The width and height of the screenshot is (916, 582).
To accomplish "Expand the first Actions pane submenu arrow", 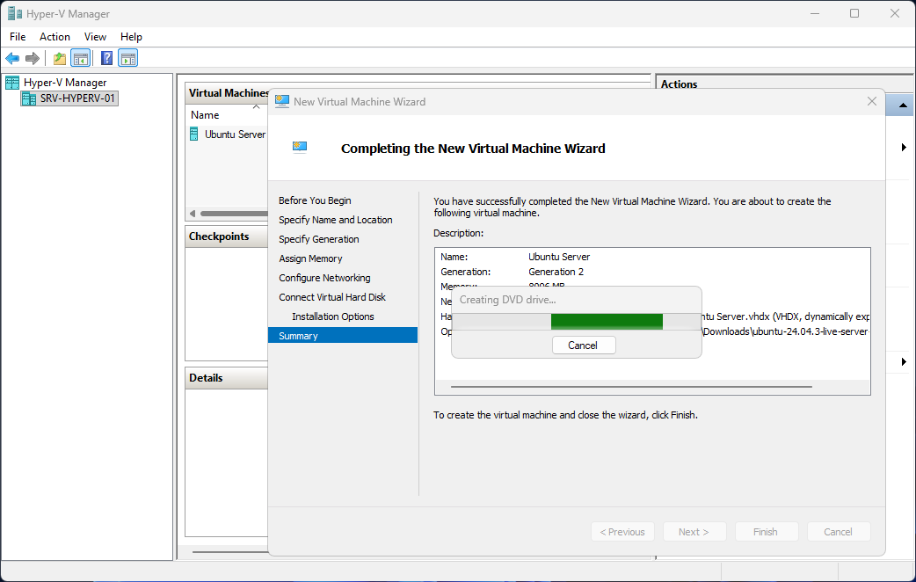I will tap(904, 148).
